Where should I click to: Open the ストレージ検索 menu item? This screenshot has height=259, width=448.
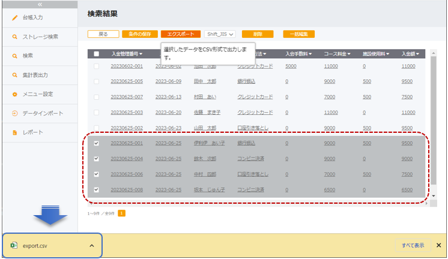coord(40,37)
